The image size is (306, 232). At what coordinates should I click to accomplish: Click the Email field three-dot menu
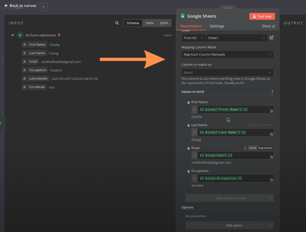point(245,148)
